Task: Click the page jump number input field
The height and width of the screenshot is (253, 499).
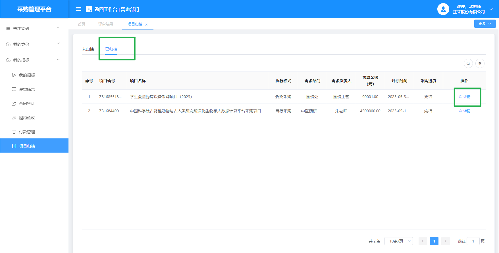Action: pyautogui.click(x=473, y=241)
